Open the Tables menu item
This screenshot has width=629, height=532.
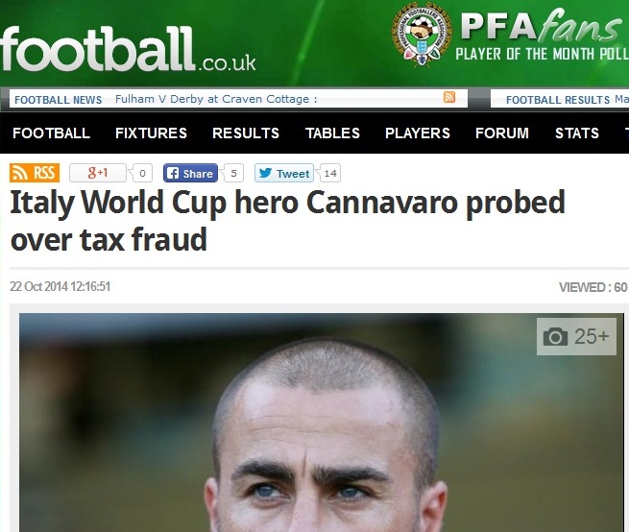click(x=332, y=133)
